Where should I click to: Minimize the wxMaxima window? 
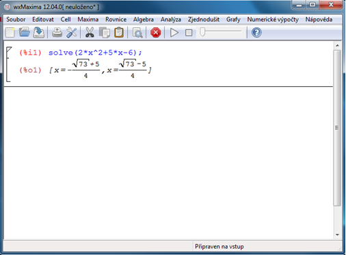click(299, 5)
